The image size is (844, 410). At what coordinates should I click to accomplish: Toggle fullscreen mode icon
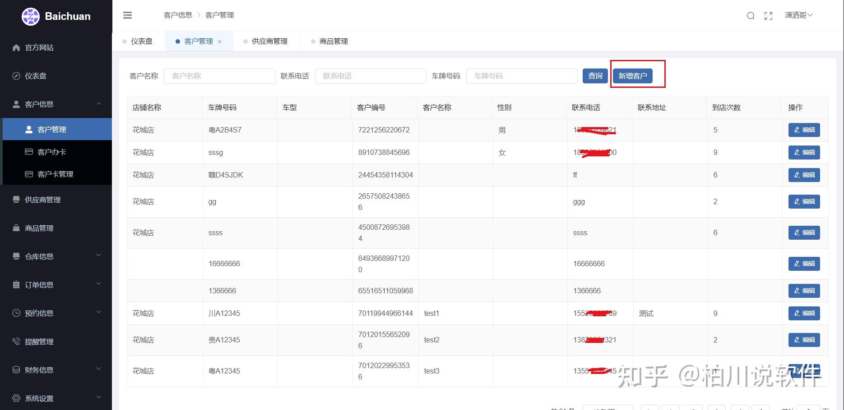(768, 16)
